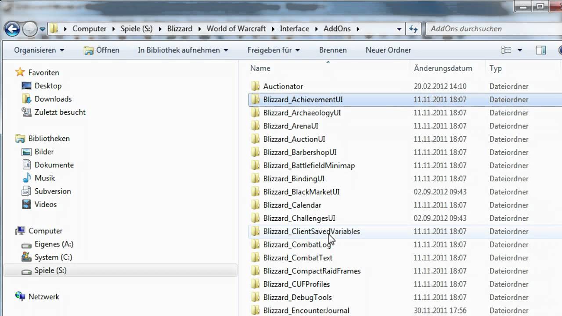Click the Blizzard_Calendar folder icon
Viewport: 562px width, 316px height.
[256, 205]
